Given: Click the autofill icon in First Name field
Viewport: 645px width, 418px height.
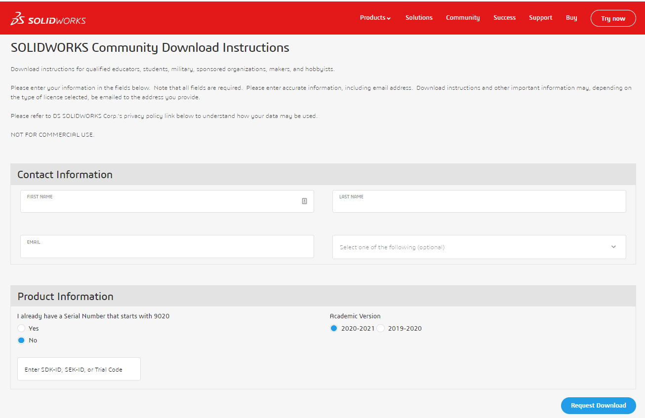Looking at the screenshot, I should tap(304, 201).
